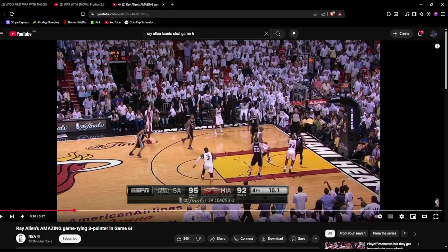The height and width of the screenshot is (252, 448).
Task: Open YouTube notifications bell
Action: 420,34
